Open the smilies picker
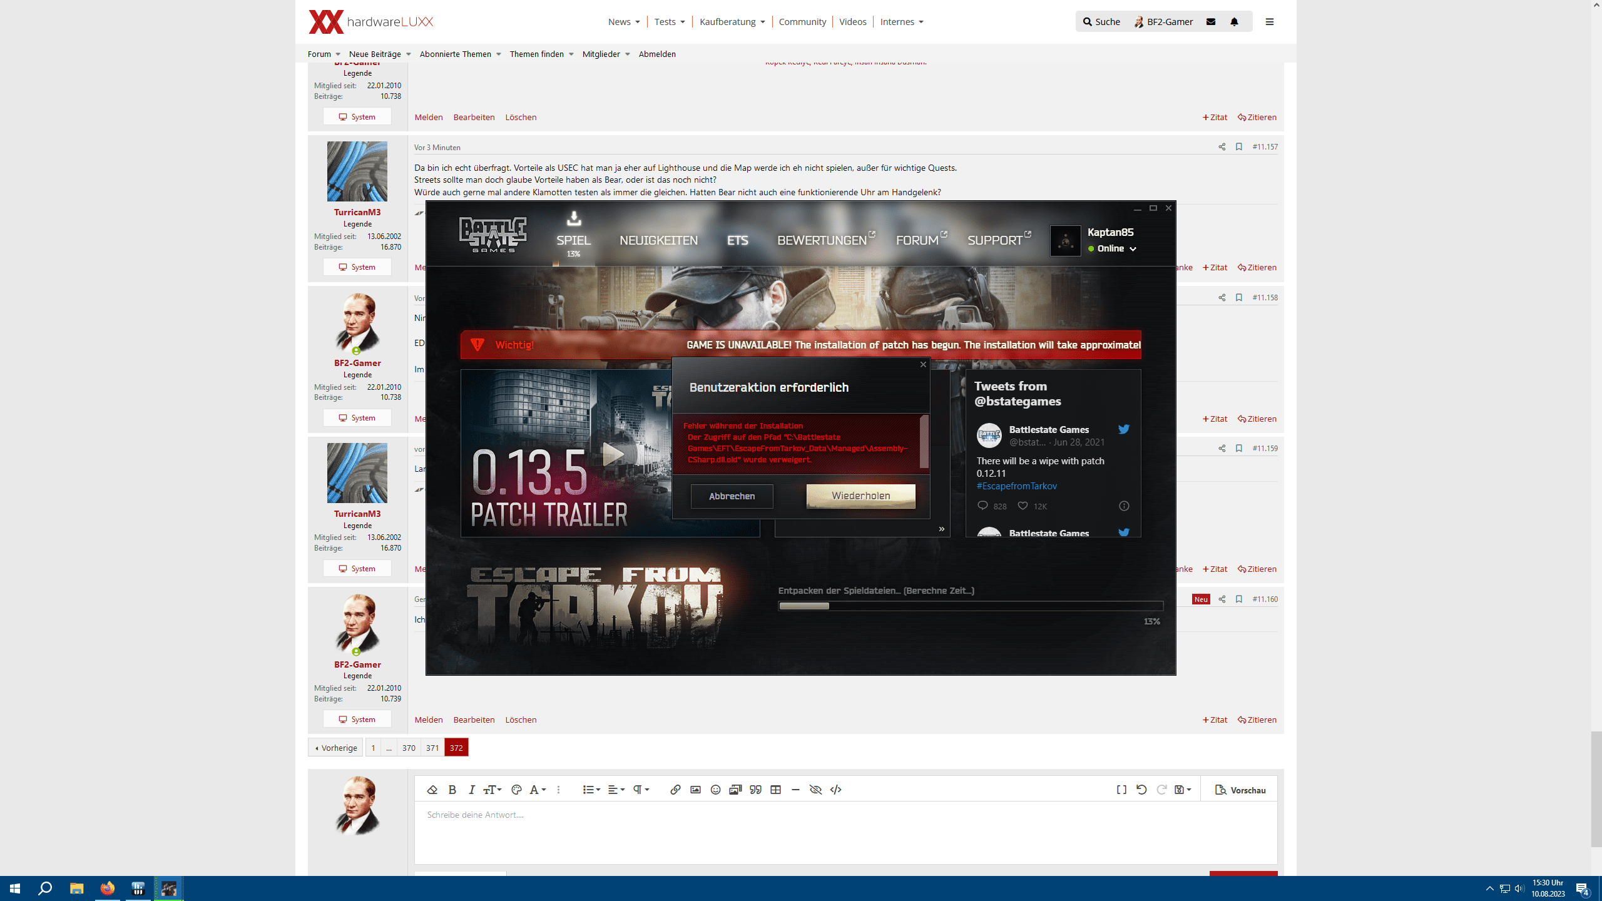The height and width of the screenshot is (901, 1602). click(715, 790)
